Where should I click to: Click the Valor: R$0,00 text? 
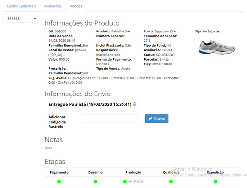coord(59,59)
